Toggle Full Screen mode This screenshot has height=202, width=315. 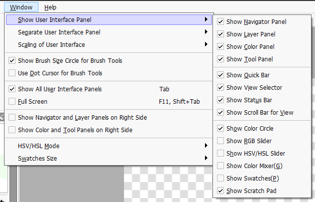(108, 101)
